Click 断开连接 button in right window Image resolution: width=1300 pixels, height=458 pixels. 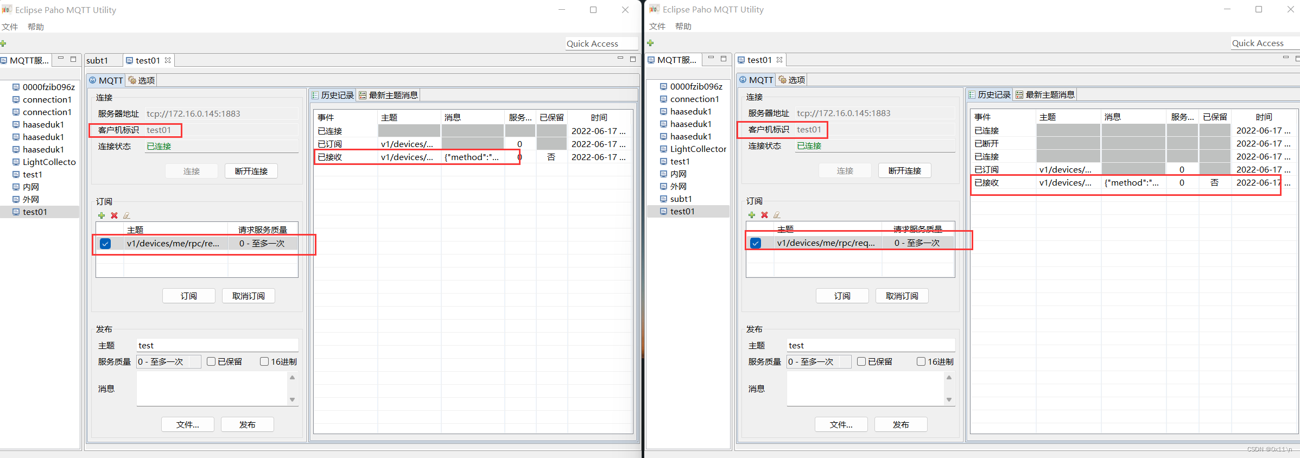[905, 170]
